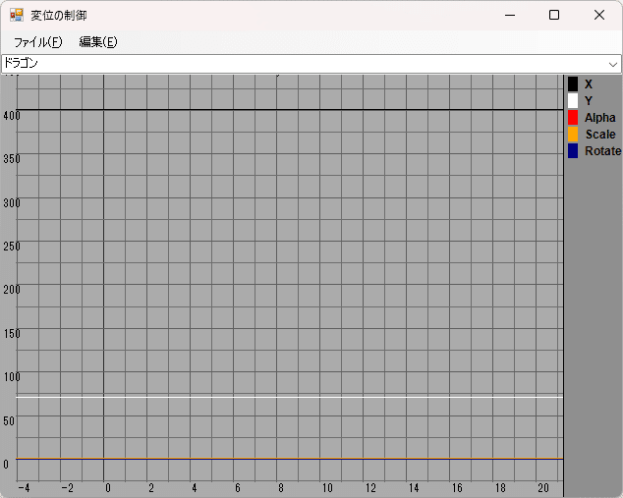Image resolution: width=623 pixels, height=498 pixels.
Task: Click the Alpha legend label
Action: pos(600,118)
